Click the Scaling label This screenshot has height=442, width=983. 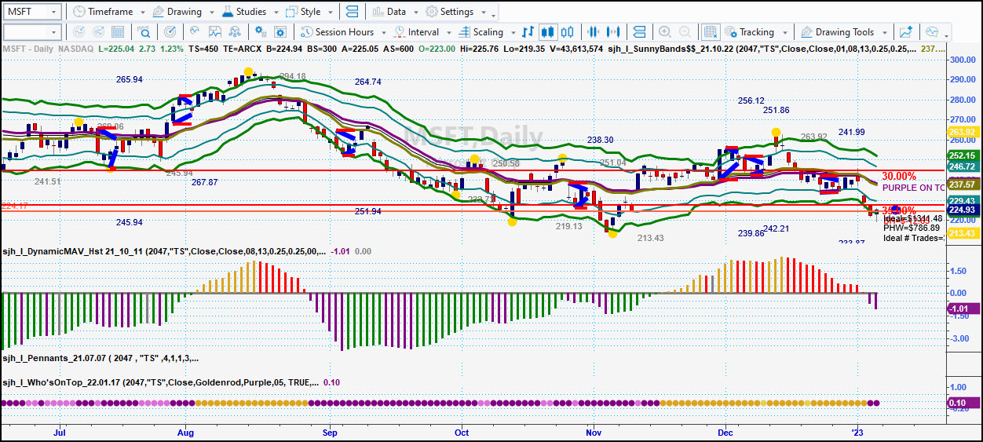pyautogui.click(x=488, y=32)
